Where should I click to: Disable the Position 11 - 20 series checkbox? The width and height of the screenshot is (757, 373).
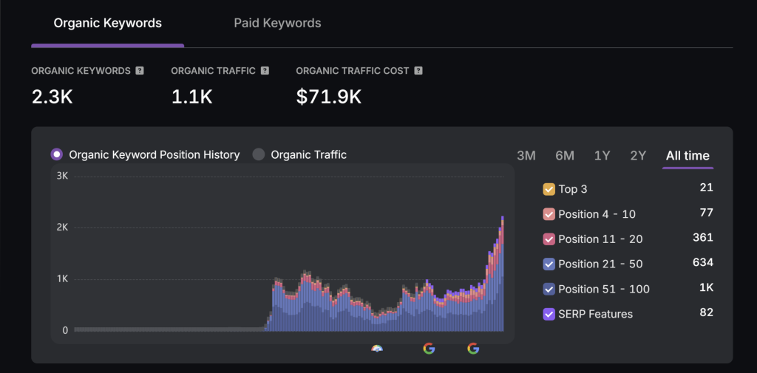click(x=549, y=239)
